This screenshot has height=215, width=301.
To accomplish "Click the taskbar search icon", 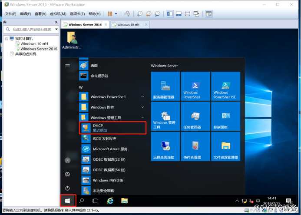I will pos(82,201).
